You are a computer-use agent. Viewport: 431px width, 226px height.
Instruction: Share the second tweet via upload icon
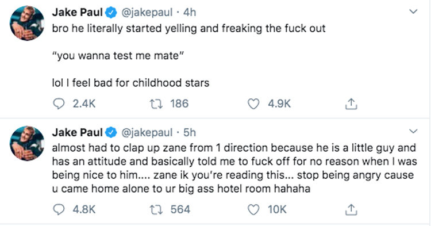(351, 209)
